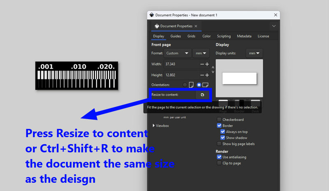Viewport: 329px width, 191px height.
Task: Uncheck Always on top
Action: pyautogui.click(x=222, y=132)
